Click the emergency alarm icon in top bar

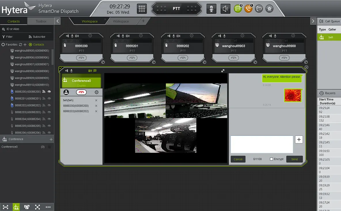pyautogui.click(x=269, y=9)
